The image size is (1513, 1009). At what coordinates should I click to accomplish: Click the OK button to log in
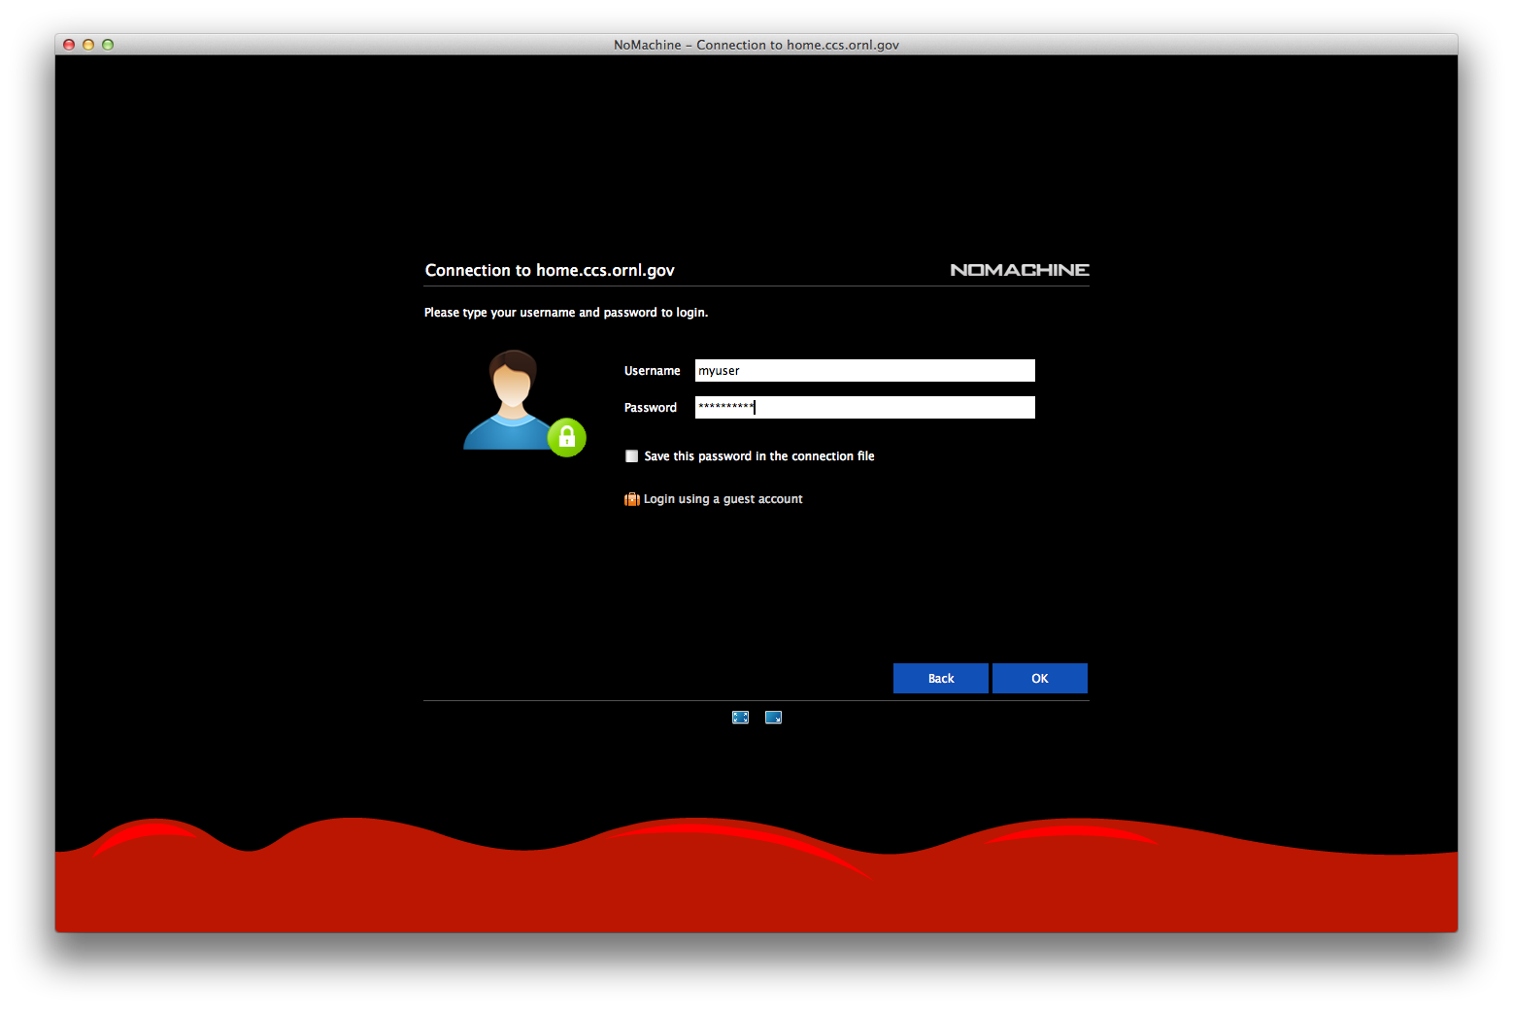(1040, 679)
